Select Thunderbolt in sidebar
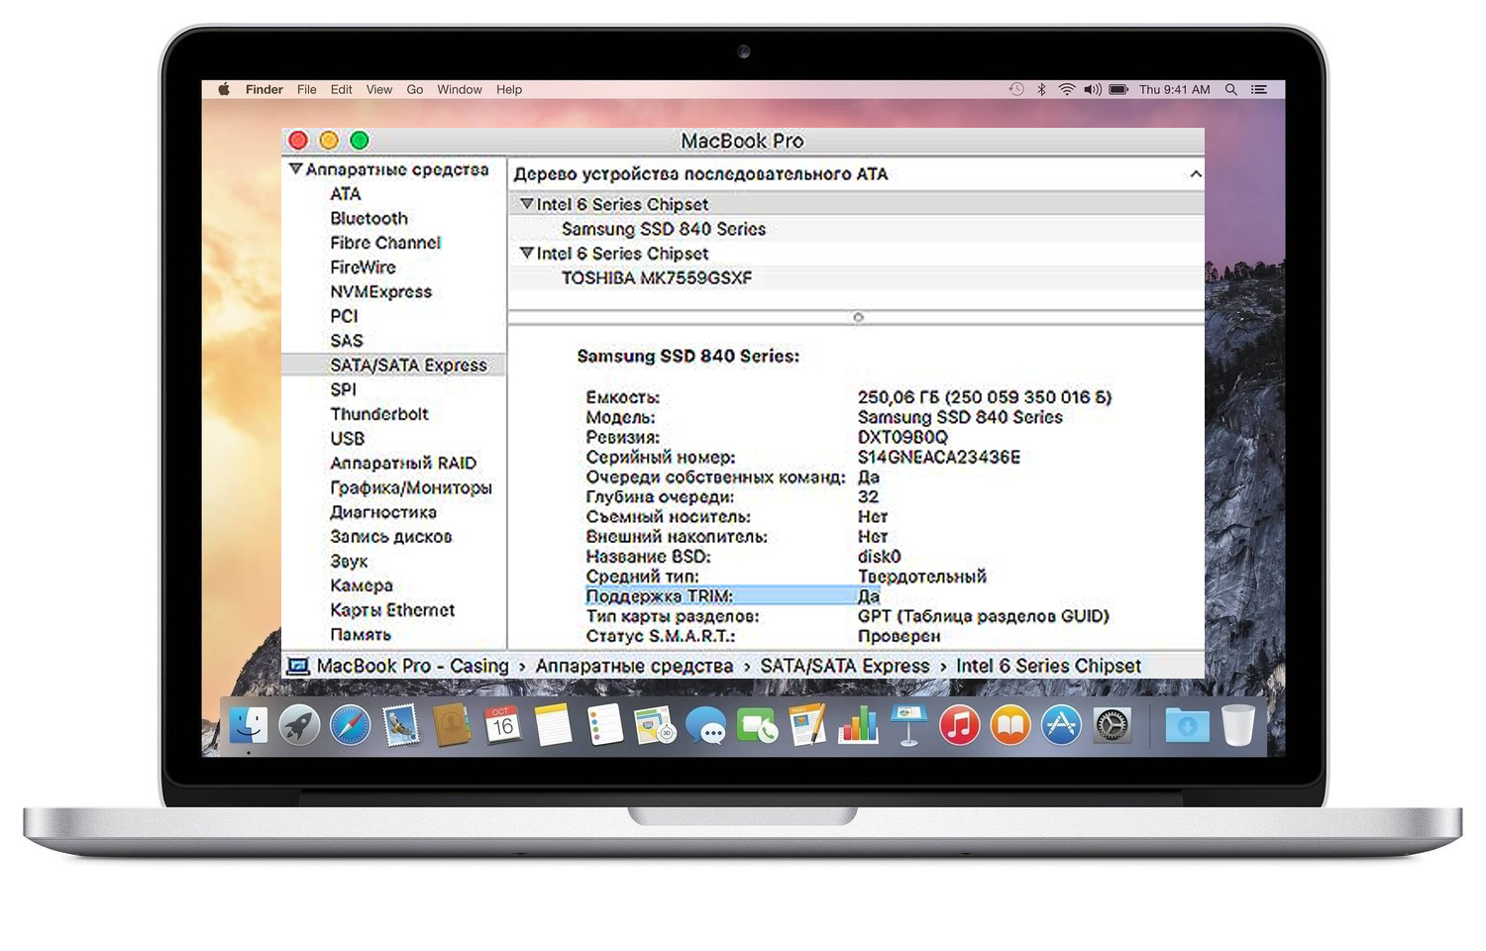 click(379, 414)
